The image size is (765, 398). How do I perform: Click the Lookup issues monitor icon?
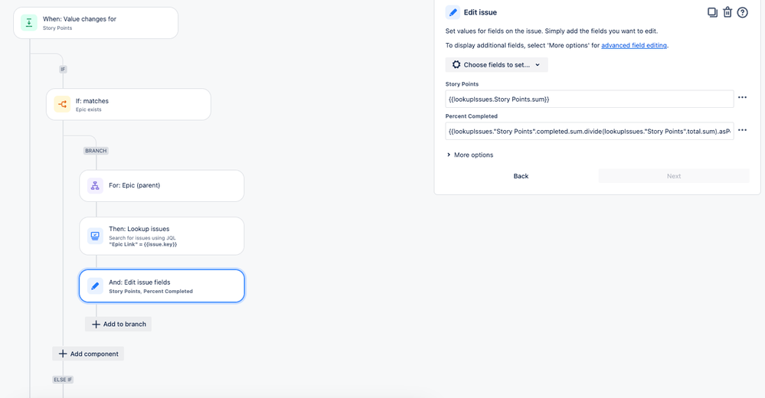coord(95,236)
